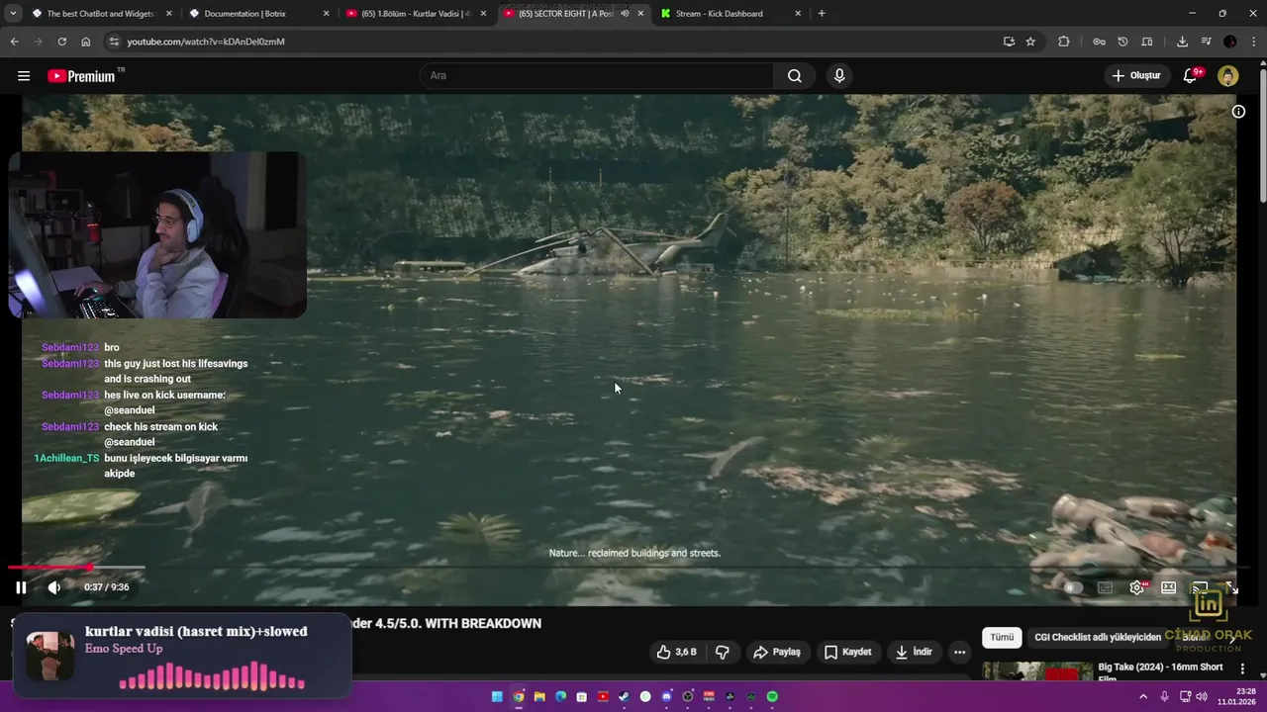1267x712 pixels.
Task: Open player settings gear
Action: pyautogui.click(x=1137, y=587)
